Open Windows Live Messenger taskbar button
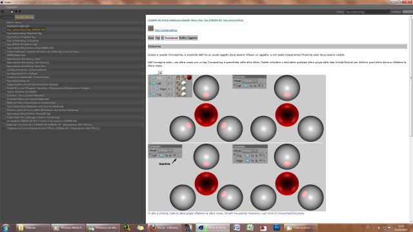The image size is (413, 232). tap(103, 227)
